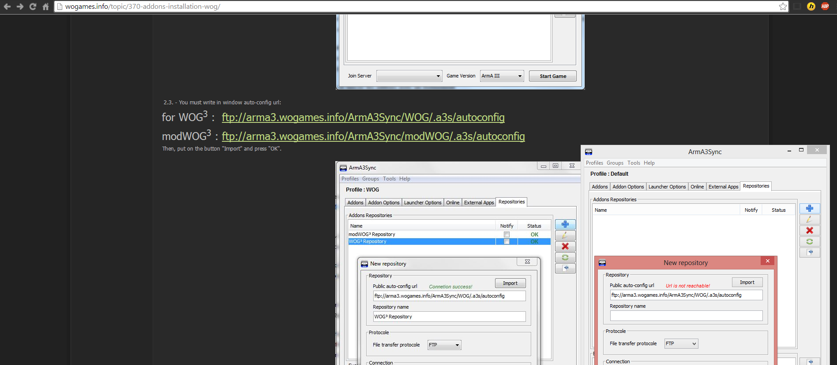Add repository plus icon in WOG profile screenshot
The image size is (837, 365).
(x=565, y=224)
